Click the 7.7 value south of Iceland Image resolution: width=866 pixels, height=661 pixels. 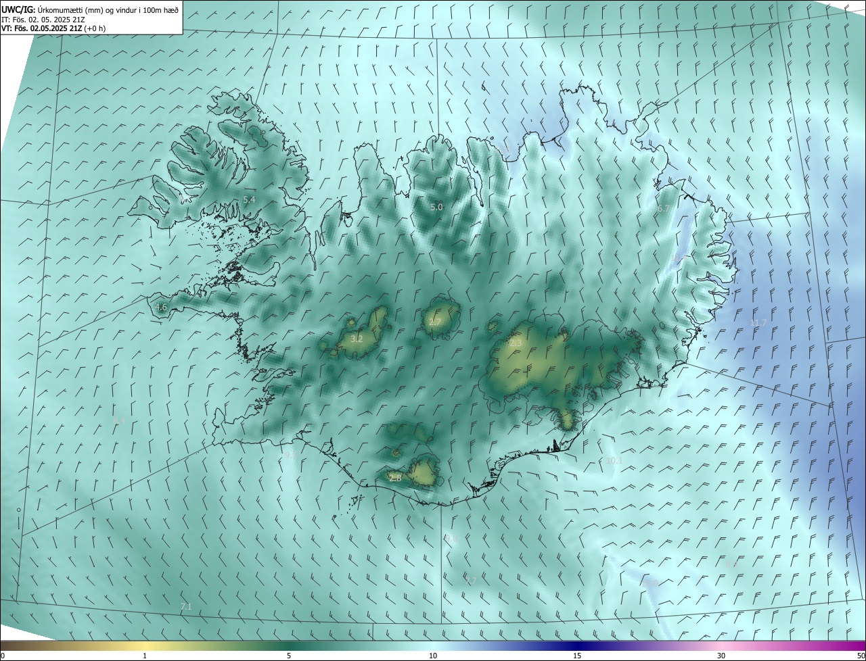(x=471, y=581)
